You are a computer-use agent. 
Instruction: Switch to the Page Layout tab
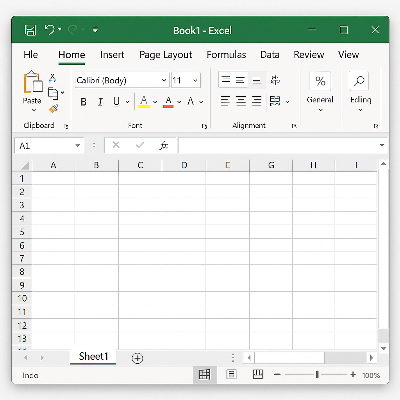coord(166,55)
